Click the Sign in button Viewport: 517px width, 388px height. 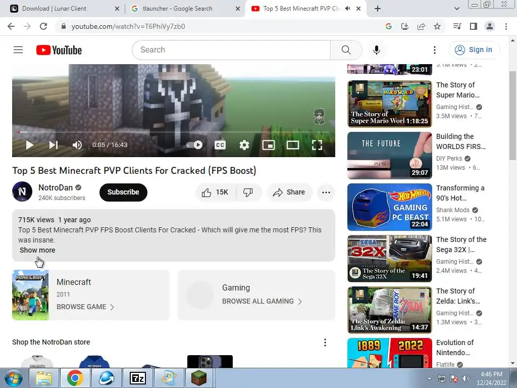[x=474, y=50]
